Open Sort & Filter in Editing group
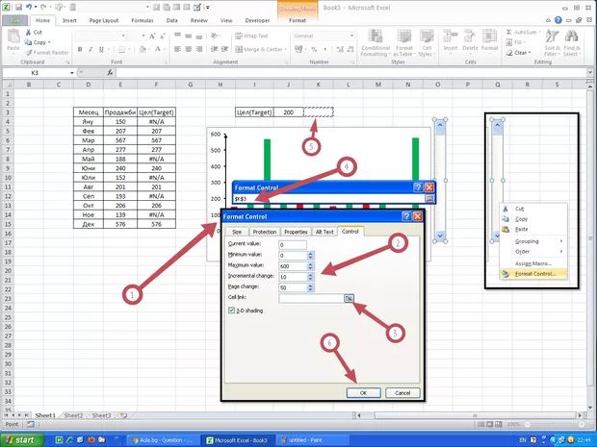The width and height of the screenshot is (597, 447). [552, 43]
